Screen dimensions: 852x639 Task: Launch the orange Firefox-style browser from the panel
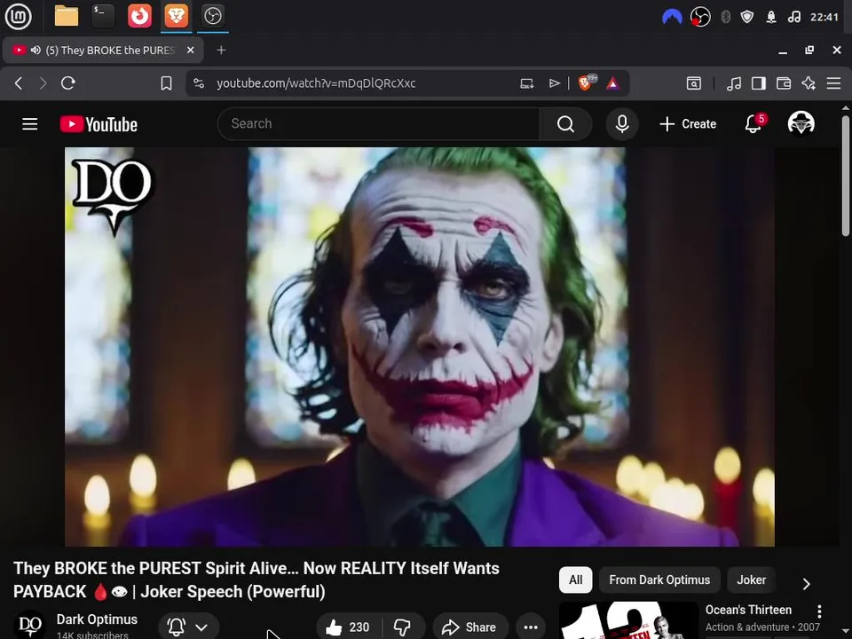(139, 16)
